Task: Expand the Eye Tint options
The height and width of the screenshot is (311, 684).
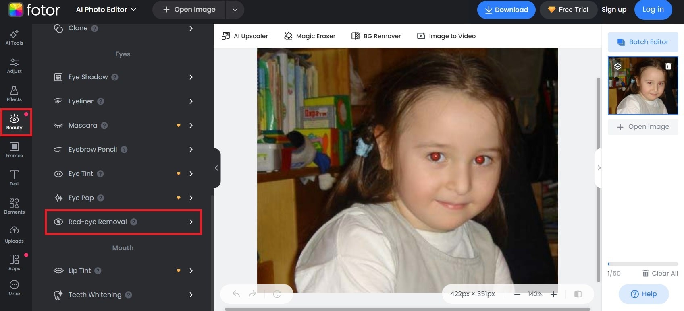Action: point(191,173)
